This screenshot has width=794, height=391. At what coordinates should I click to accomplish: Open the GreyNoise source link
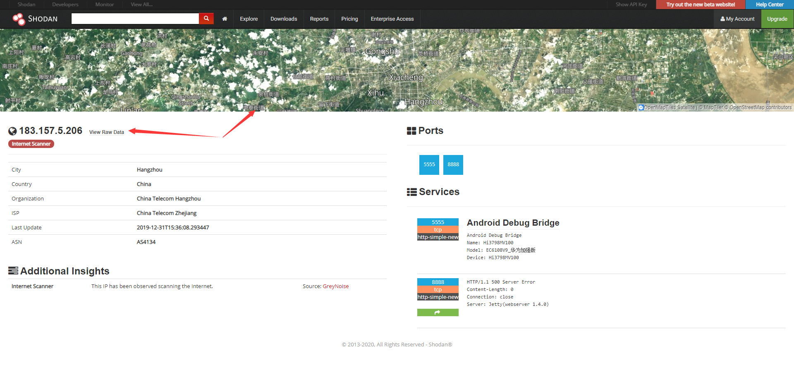tap(336, 286)
